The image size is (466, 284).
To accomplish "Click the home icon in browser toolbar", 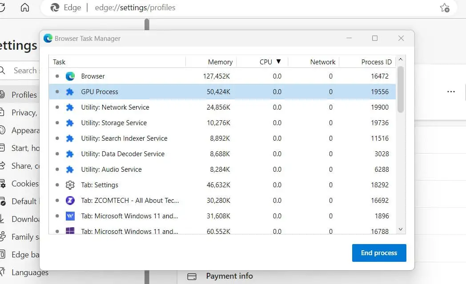I will click(25, 8).
